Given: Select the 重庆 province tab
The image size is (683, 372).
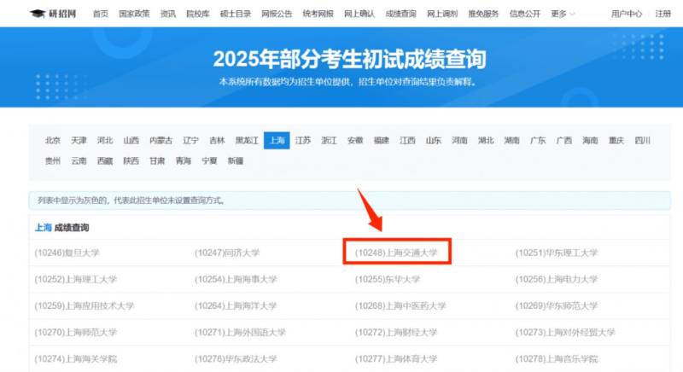Looking at the screenshot, I should 616,141.
